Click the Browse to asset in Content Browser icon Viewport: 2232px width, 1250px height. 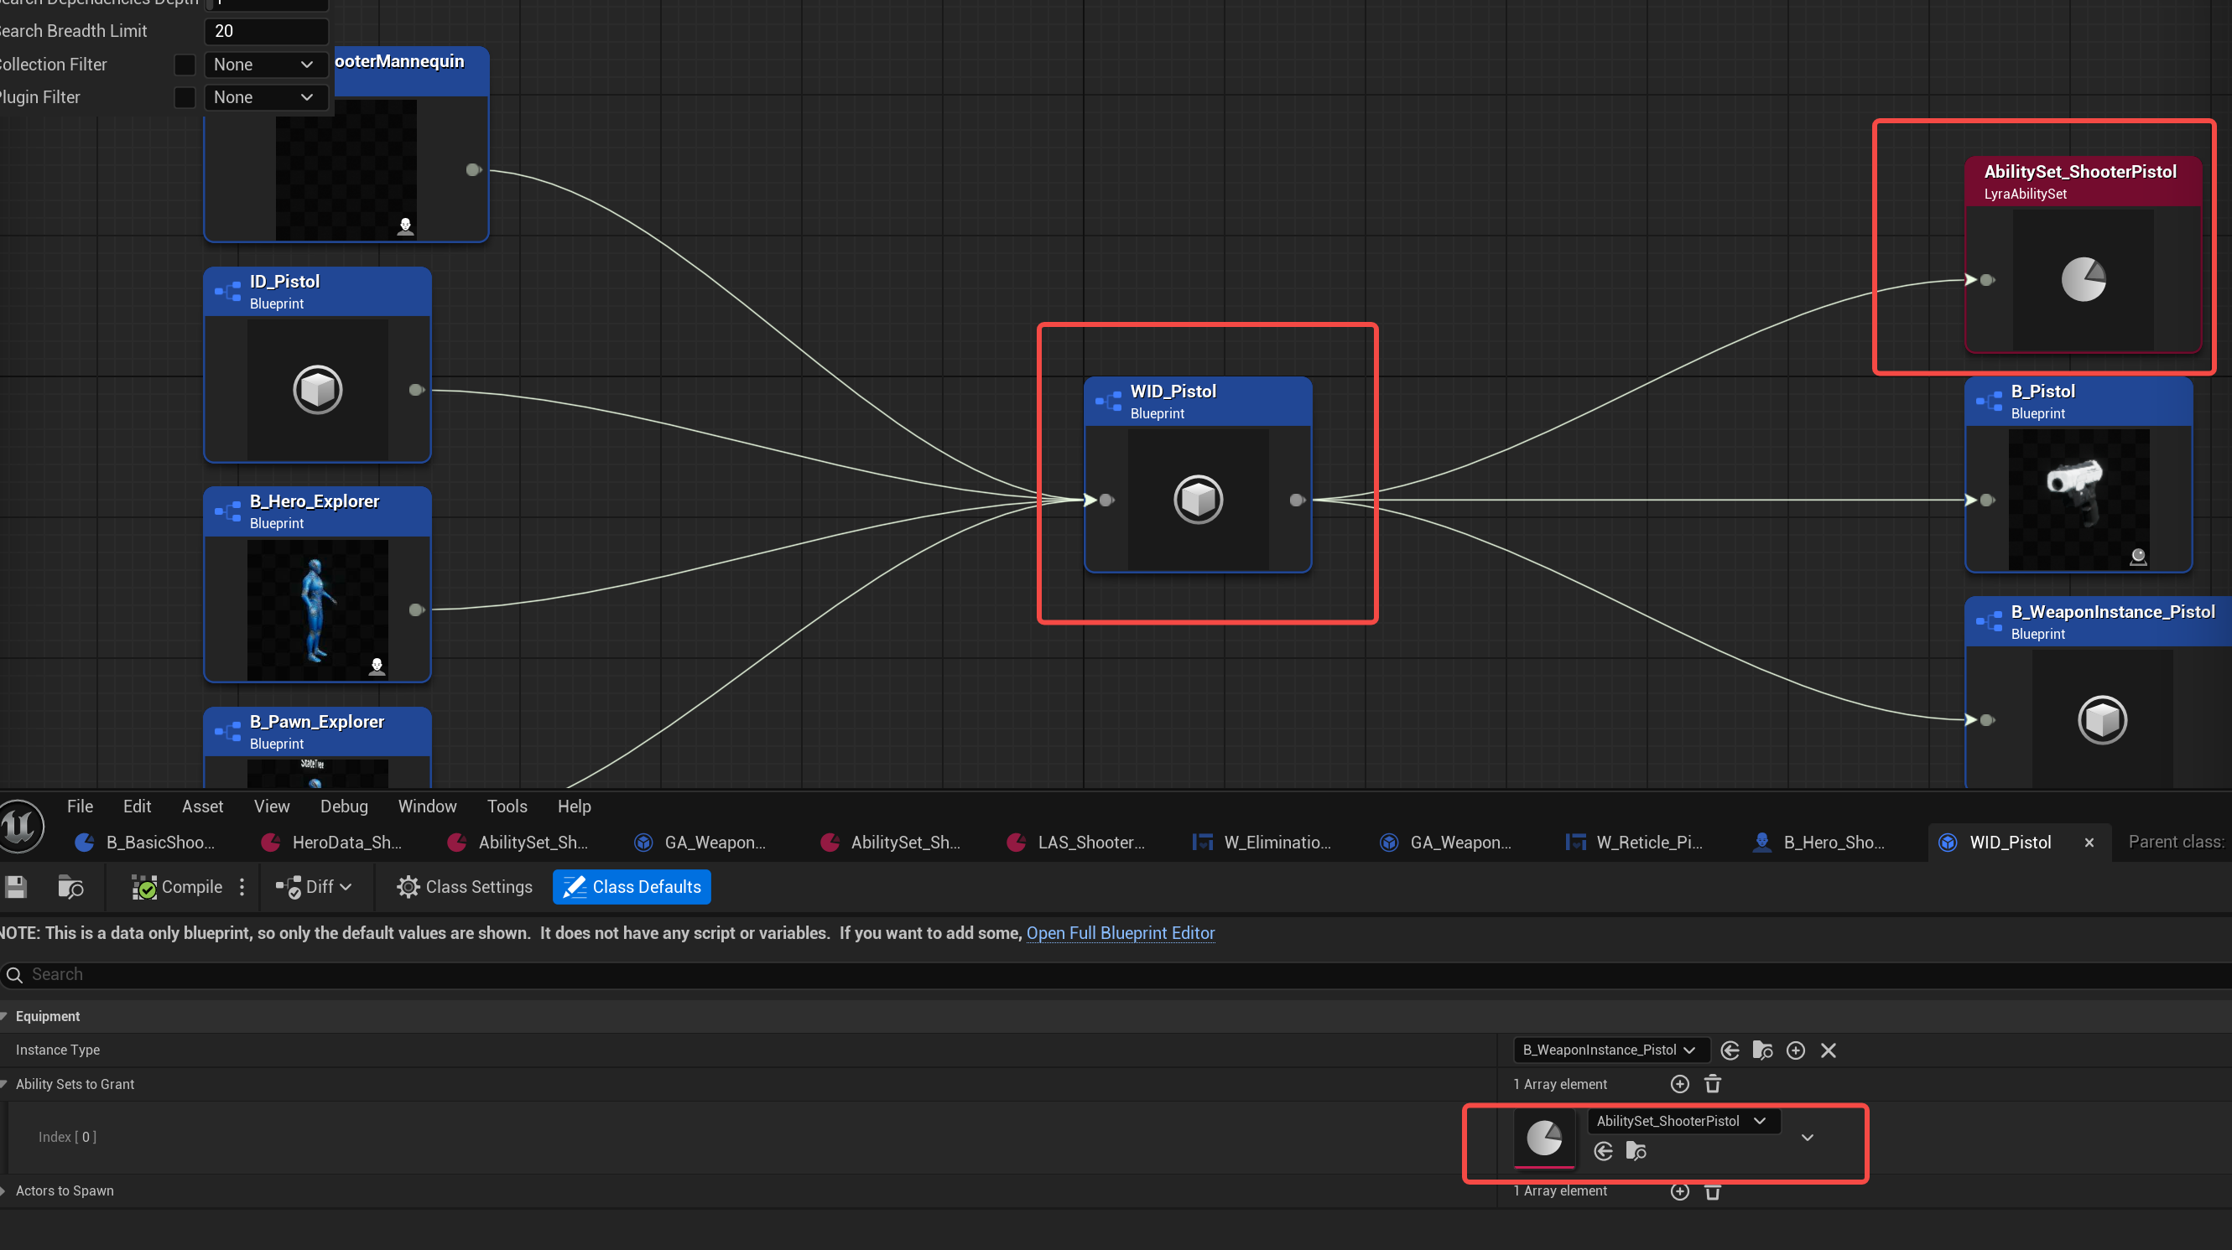pyautogui.click(x=70, y=887)
